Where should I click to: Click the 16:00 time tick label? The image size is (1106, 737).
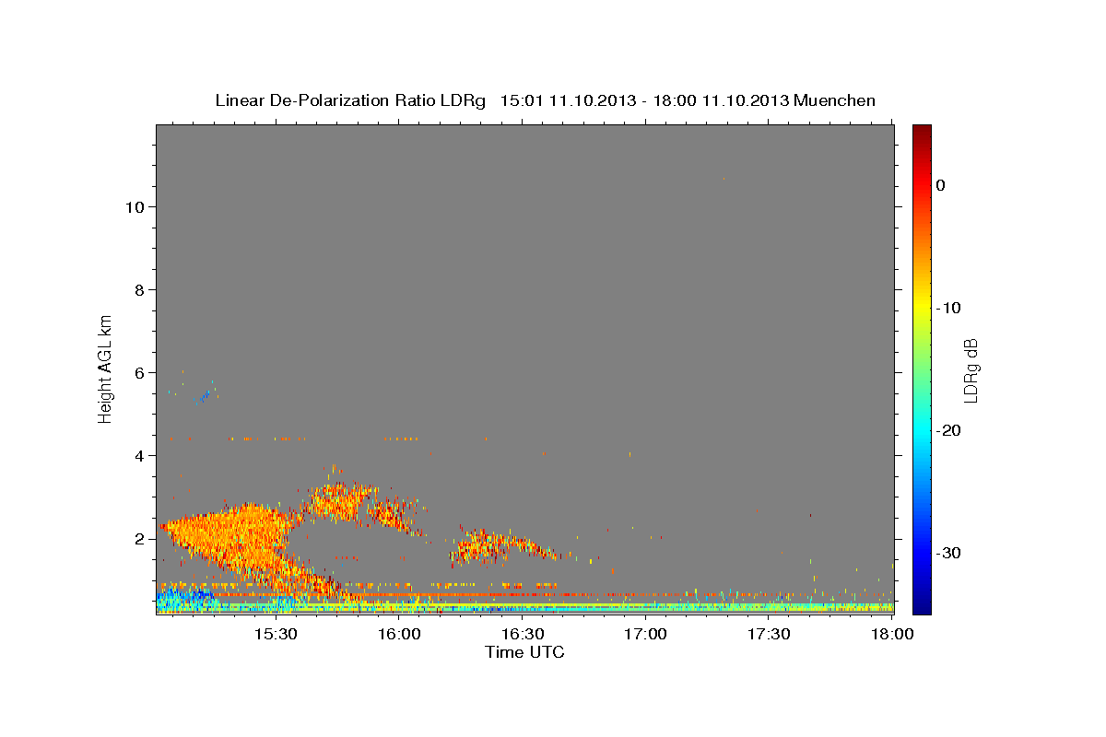coord(399,634)
